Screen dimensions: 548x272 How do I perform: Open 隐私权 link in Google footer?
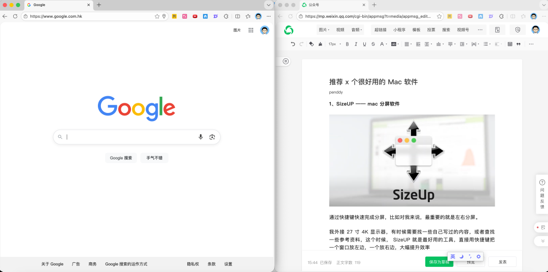[x=193, y=264]
